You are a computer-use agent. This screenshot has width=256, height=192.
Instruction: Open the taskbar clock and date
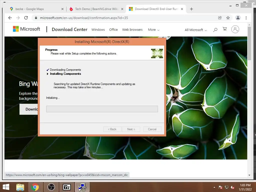(x=245, y=187)
